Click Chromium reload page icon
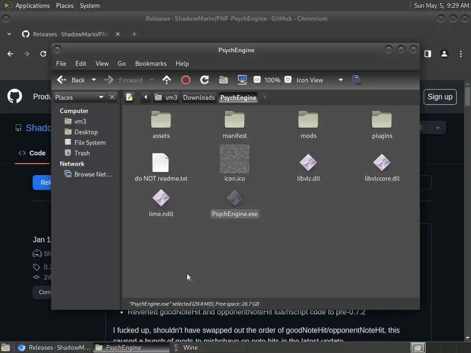 [43, 54]
